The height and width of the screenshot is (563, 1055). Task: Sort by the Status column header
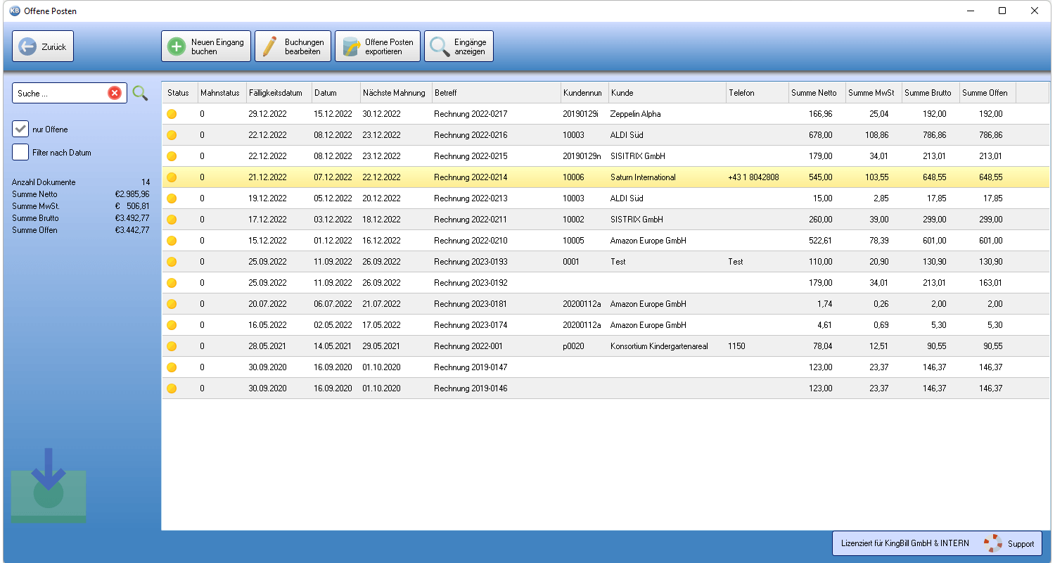click(180, 93)
